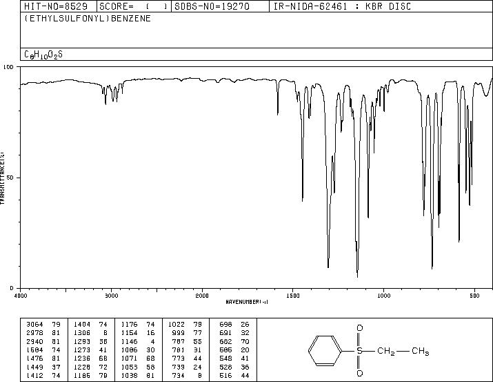
Task: Click the 50 transmittance axis label
Action: click(10, 178)
